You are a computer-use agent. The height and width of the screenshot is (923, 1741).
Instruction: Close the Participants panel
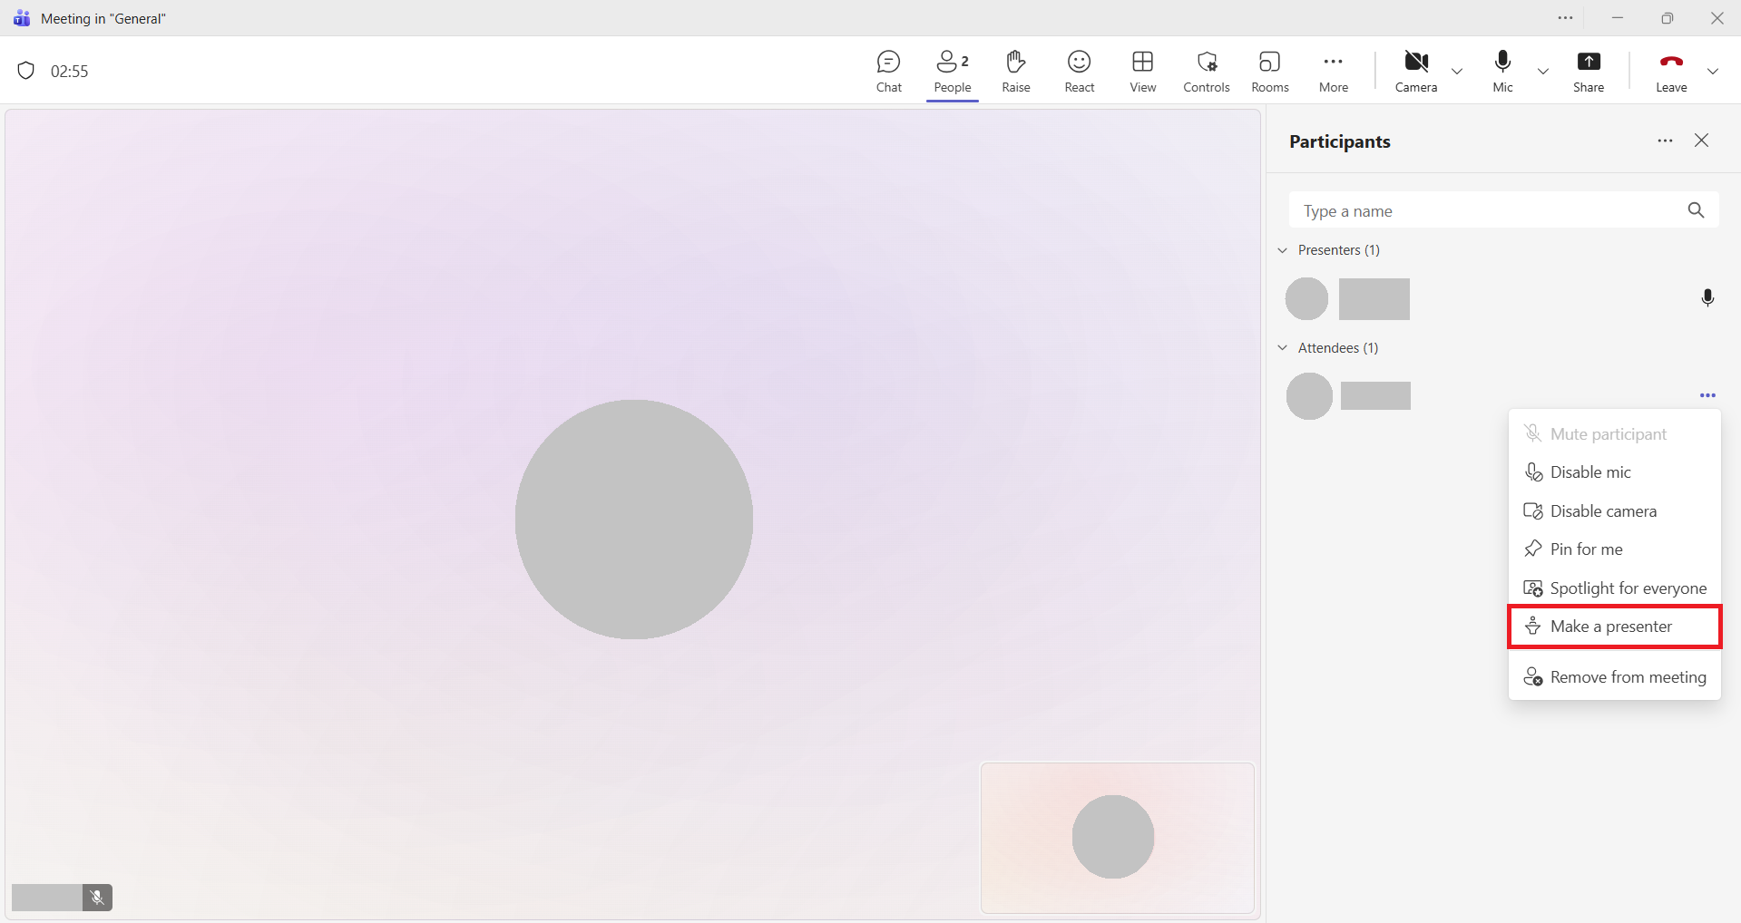(x=1701, y=141)
